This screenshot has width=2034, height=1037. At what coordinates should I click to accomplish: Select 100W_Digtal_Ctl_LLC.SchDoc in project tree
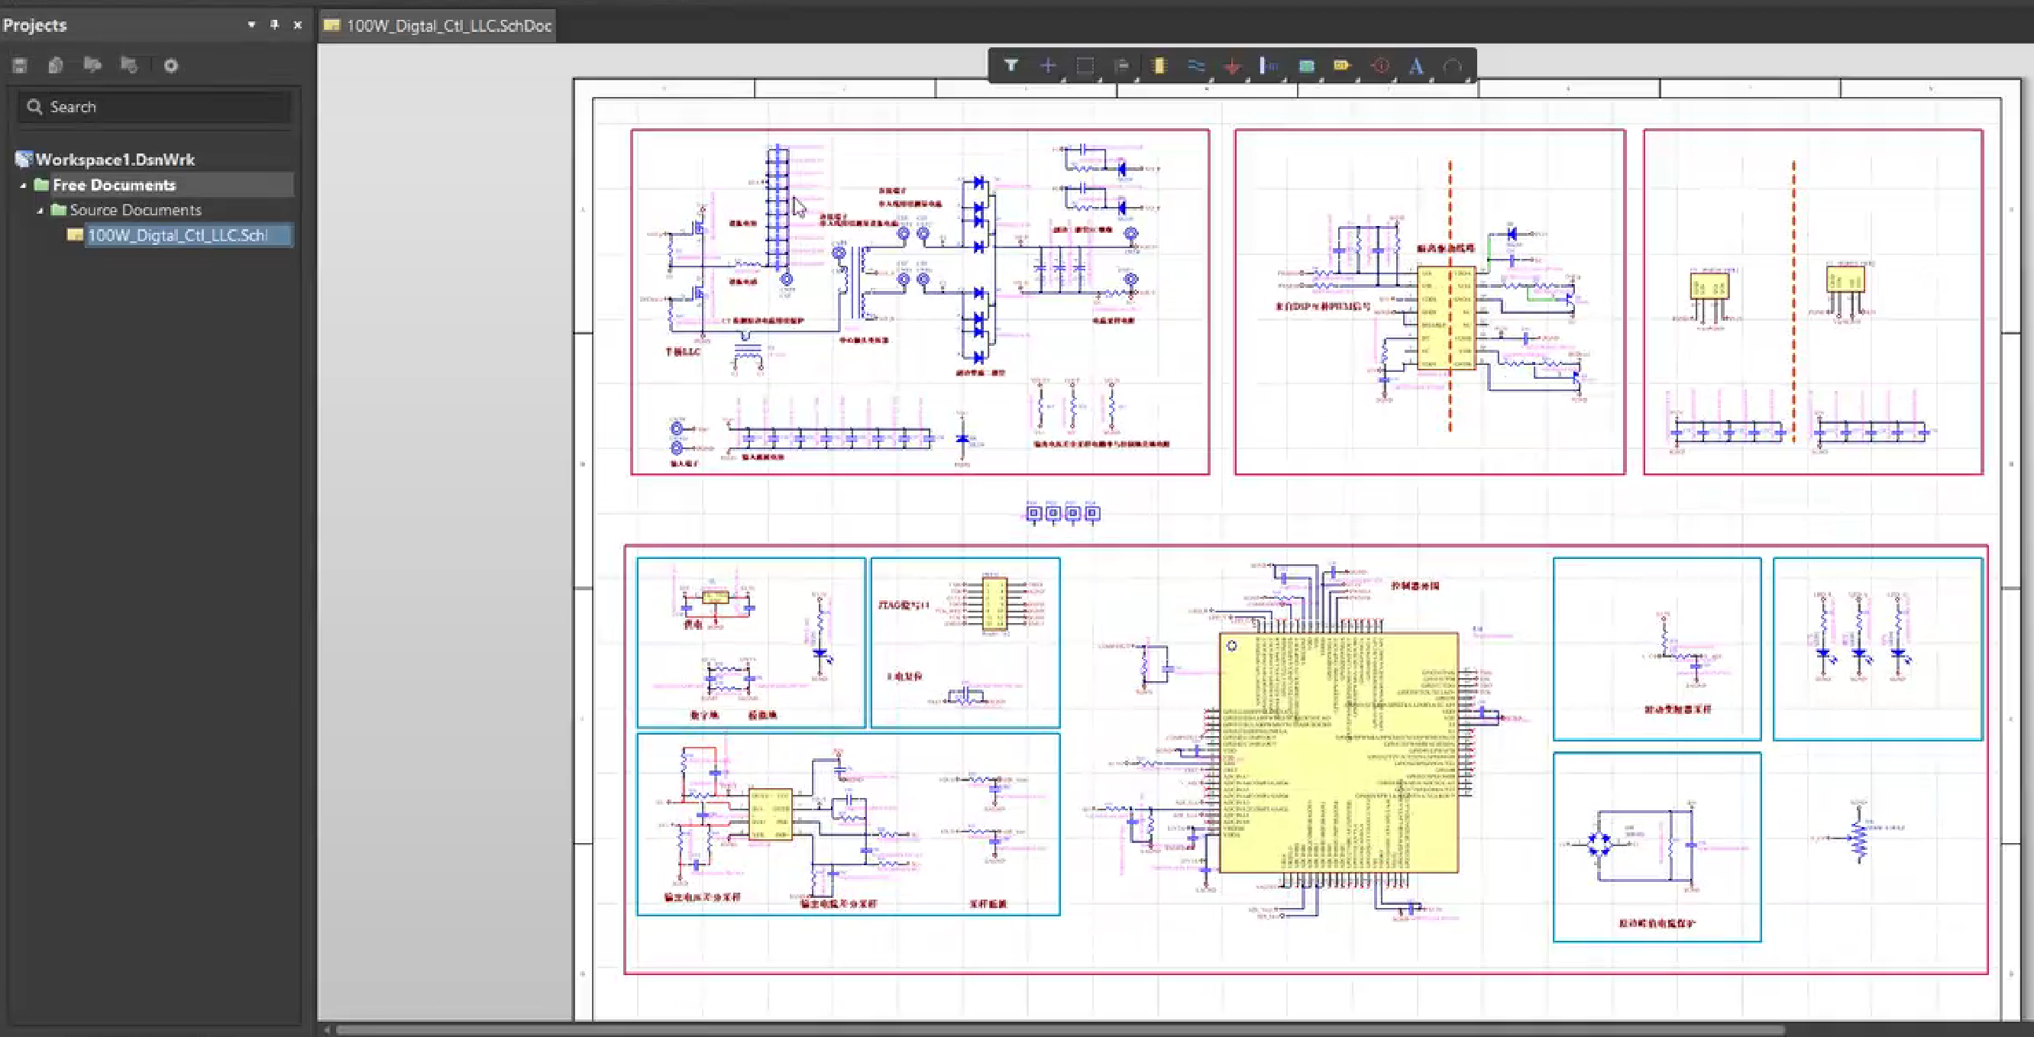click(x=177, y=235)
